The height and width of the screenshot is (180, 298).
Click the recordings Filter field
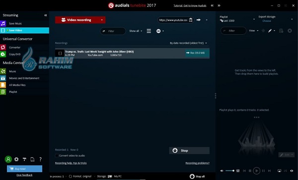pyautogui.click(x=113, y=31)
